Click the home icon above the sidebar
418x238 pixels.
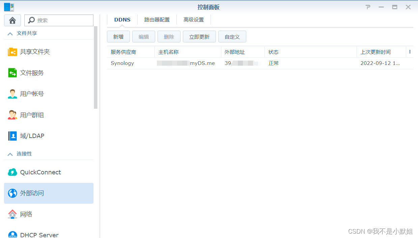tap(12, 20)
